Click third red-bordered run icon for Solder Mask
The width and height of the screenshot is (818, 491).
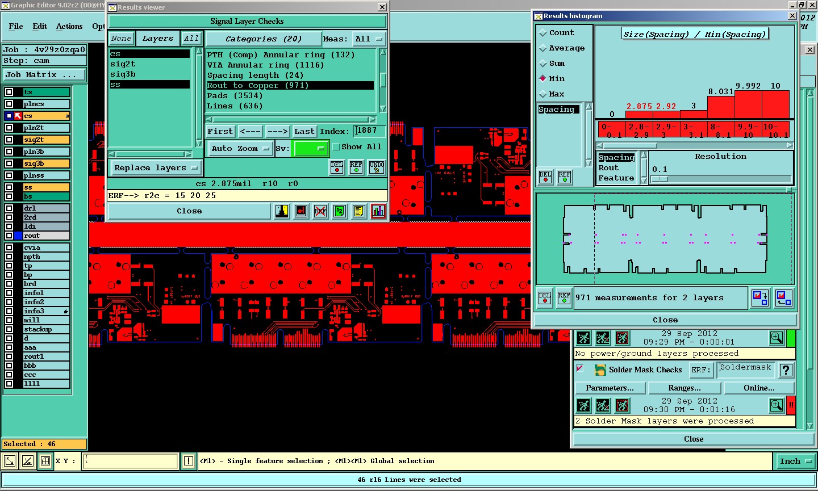pos(622,405)
